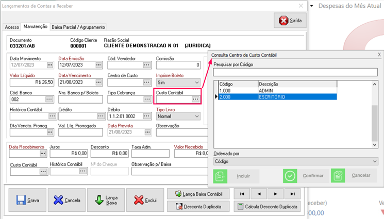Image resolution: width=384 pixels, height=219 pixels.
Task: Click the Saída exit button
Action: 291,21
